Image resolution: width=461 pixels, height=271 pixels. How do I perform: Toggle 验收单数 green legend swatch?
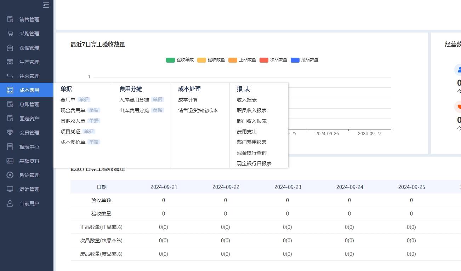pyautogui.click(x=170, y=60)
